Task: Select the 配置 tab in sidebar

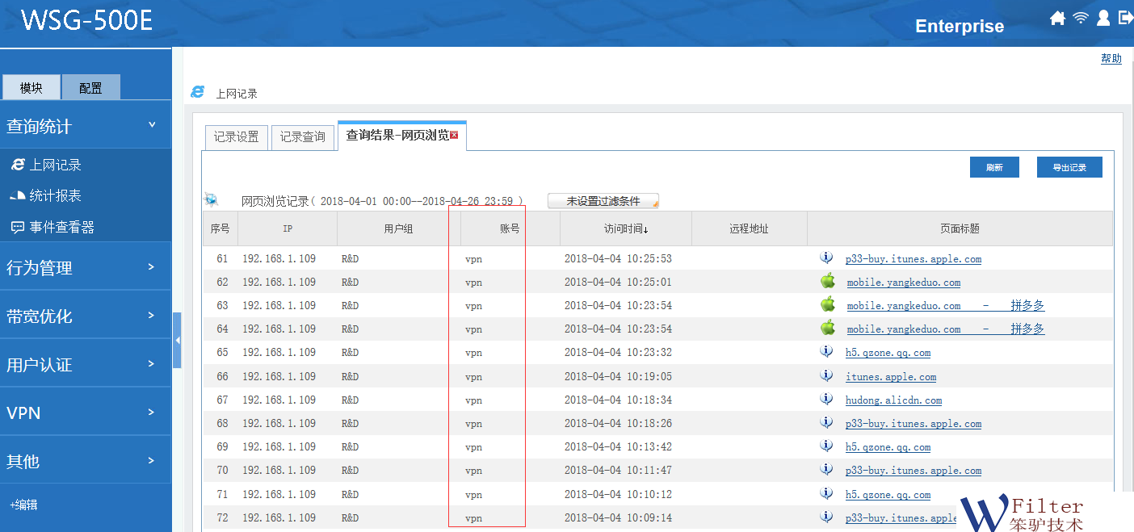Action: coord(90,88)
